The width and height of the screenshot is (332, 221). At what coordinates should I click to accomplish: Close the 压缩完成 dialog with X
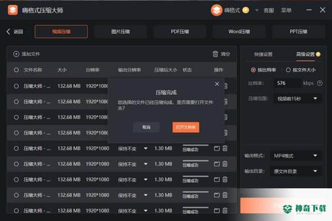[x=217, y=84]
